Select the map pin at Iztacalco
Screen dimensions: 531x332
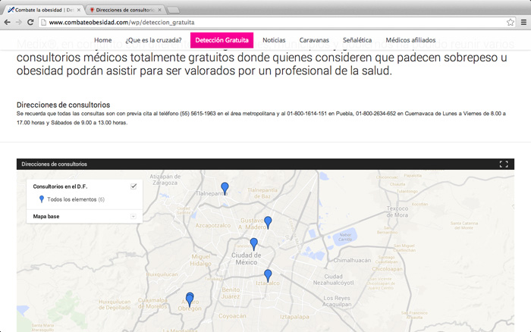click(x=268, y=275)
